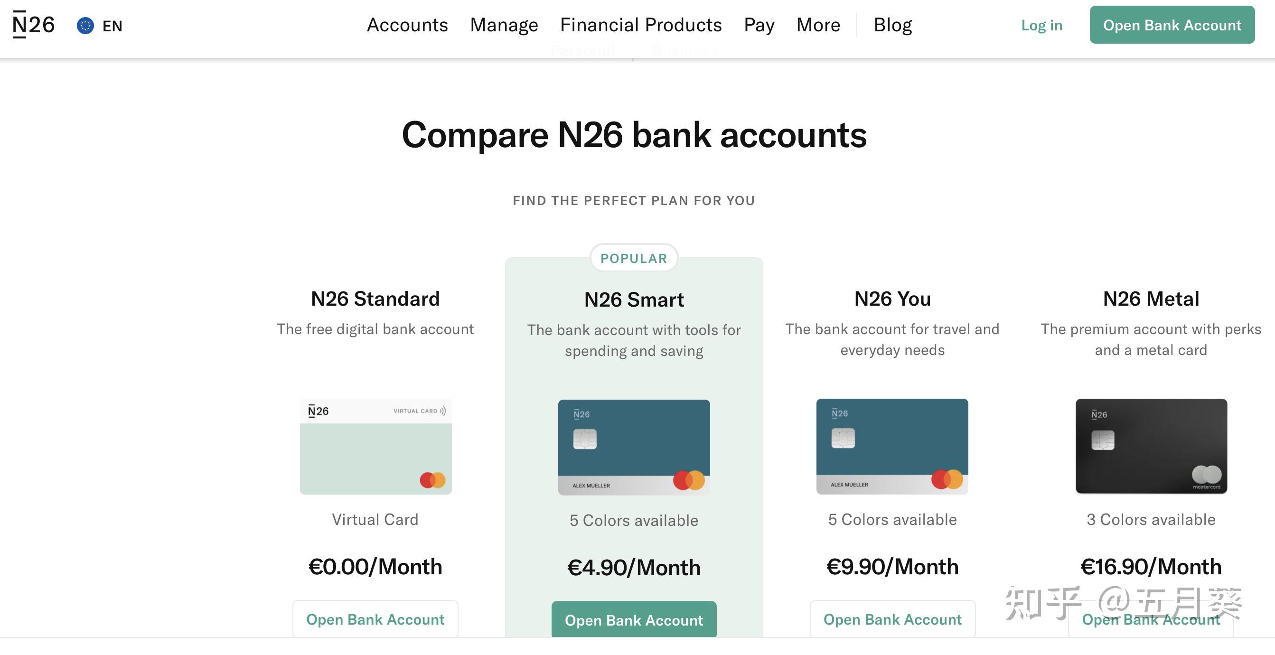
Task: Go to the Blog page
Action: click(892, 25)
